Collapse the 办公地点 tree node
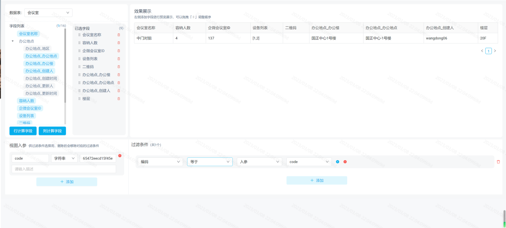This screenshot has width=506, height=228. tap(12, 41)
